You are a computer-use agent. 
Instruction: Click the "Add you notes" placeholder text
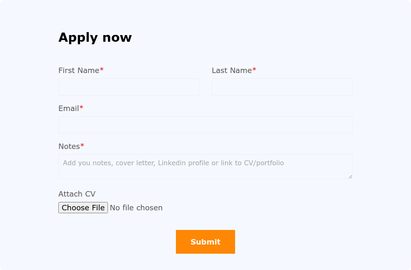pos(88,163)
